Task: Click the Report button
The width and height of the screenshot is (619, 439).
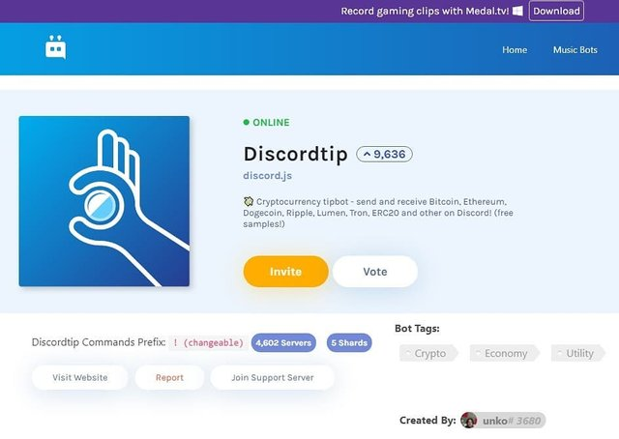Action: pyautogui.click(x=169, y=377)
